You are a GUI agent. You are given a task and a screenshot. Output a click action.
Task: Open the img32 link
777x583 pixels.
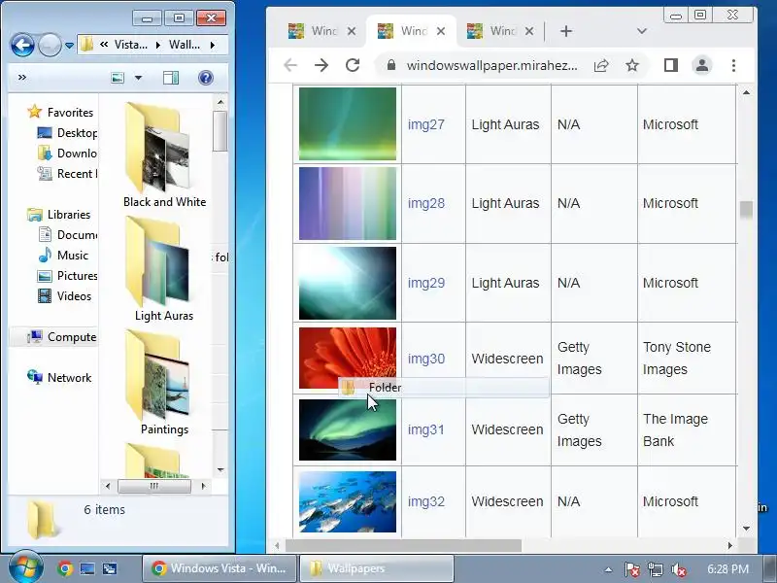pos(426,501)
